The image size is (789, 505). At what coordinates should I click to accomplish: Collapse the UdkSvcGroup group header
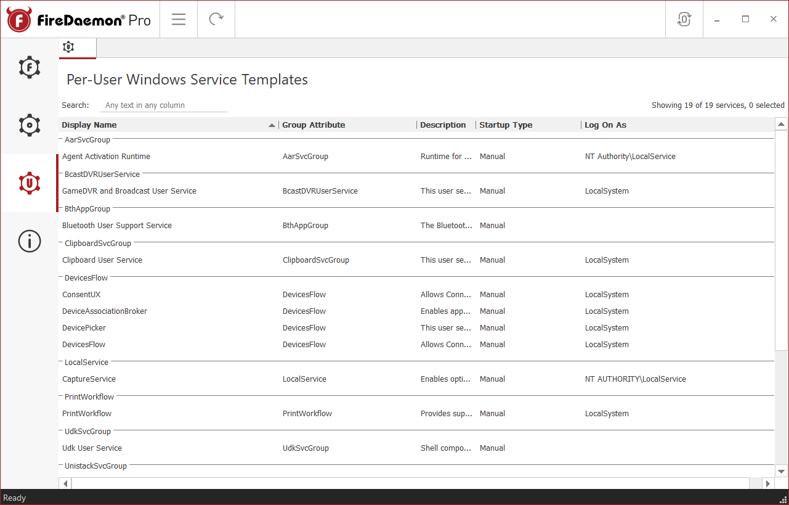click(87, 432)
